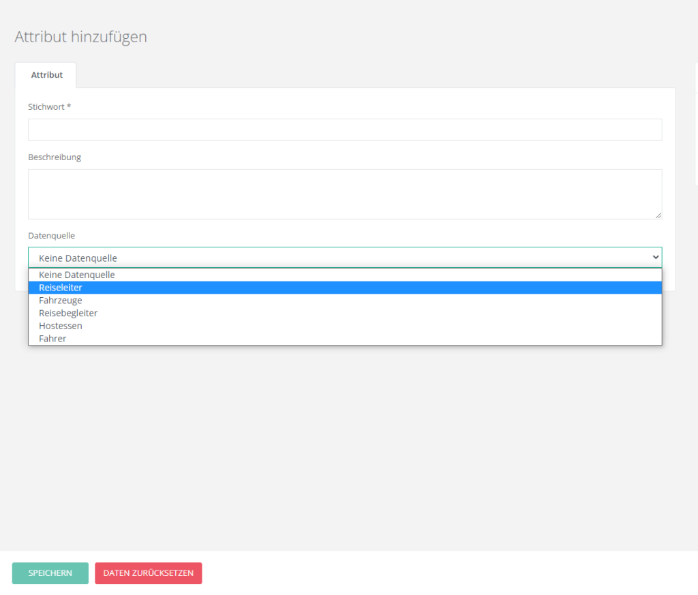Click the Beschreibung textarea resize handle
The height and width of the screenshot is (595, 698).
[658, 215]
